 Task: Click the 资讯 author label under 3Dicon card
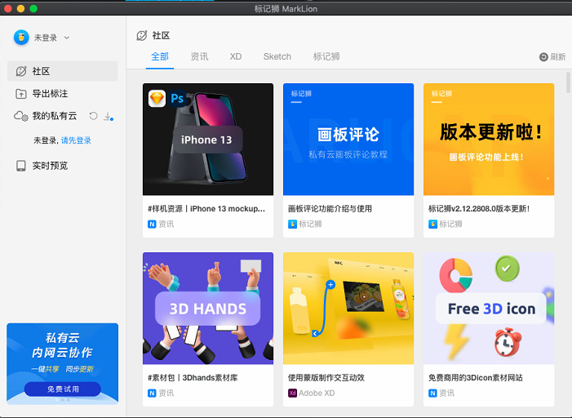[447, 394]
